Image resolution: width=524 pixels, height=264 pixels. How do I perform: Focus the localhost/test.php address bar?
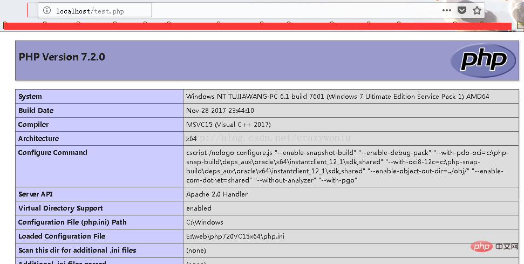tap(92, 11)
